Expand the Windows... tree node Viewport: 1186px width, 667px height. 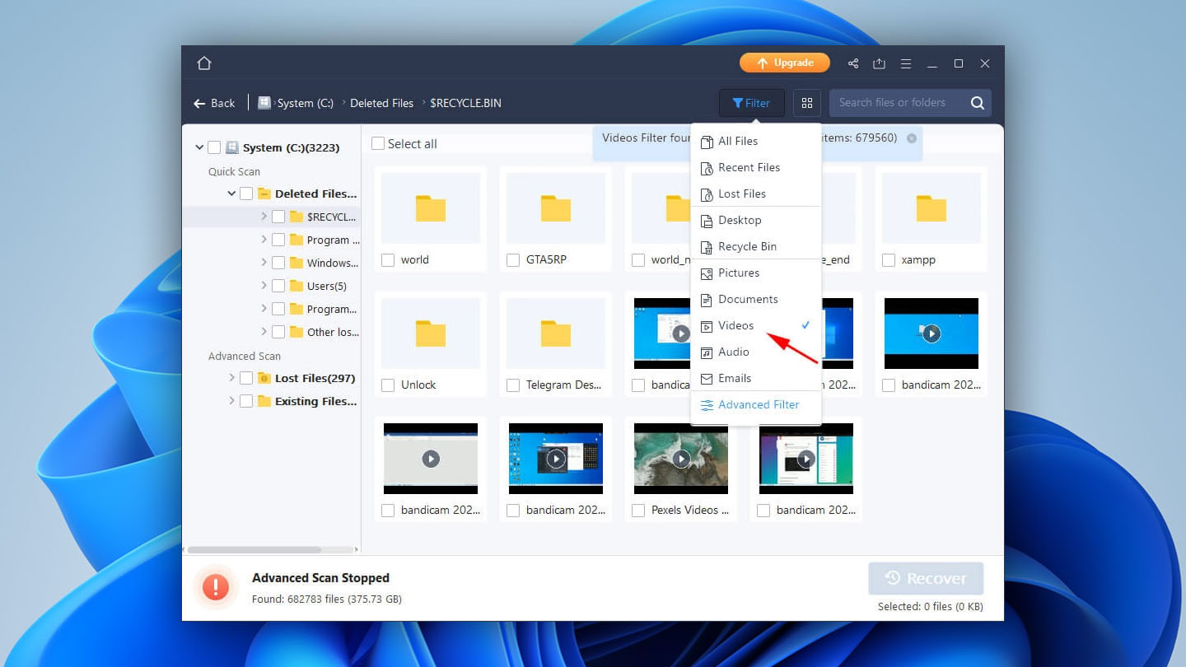[264, 263]
